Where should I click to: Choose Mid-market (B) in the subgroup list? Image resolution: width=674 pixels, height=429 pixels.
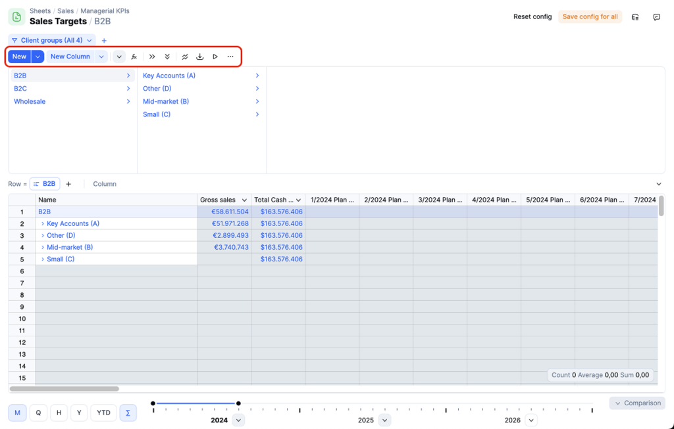(x=166, y=102)
